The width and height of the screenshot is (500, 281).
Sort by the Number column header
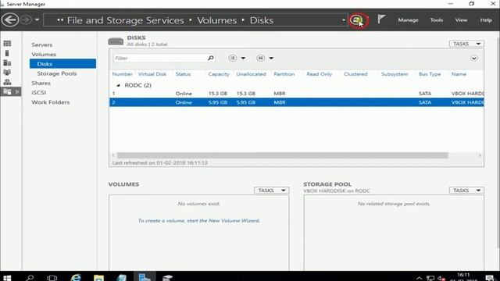coord(122,74)
